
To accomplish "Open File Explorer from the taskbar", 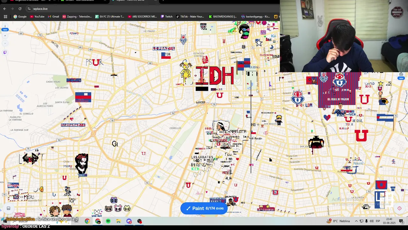I will (118, 221).
